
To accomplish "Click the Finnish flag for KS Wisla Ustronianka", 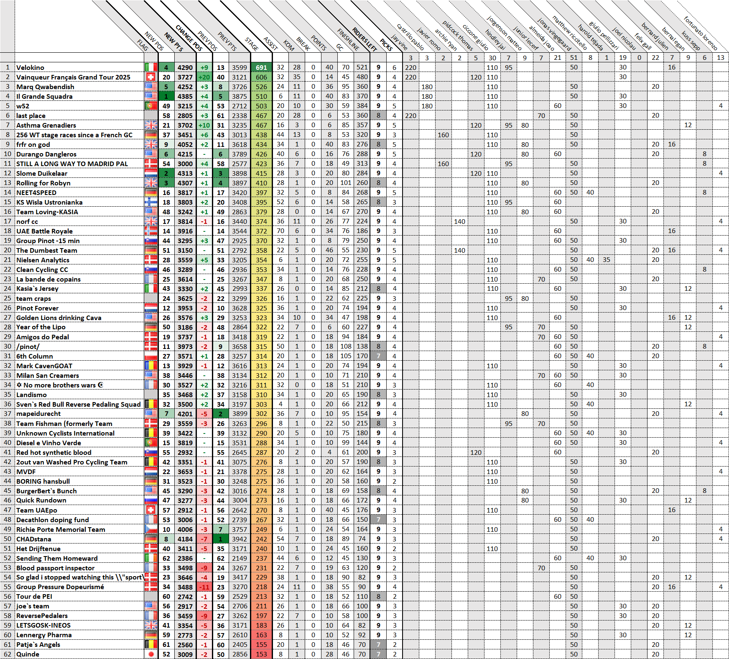I will pos(151,202).
